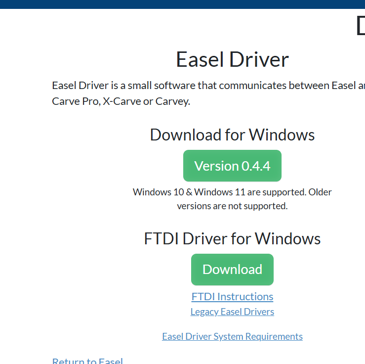Click the 'Easel Driver is a small software' sentence

[207, 85]
